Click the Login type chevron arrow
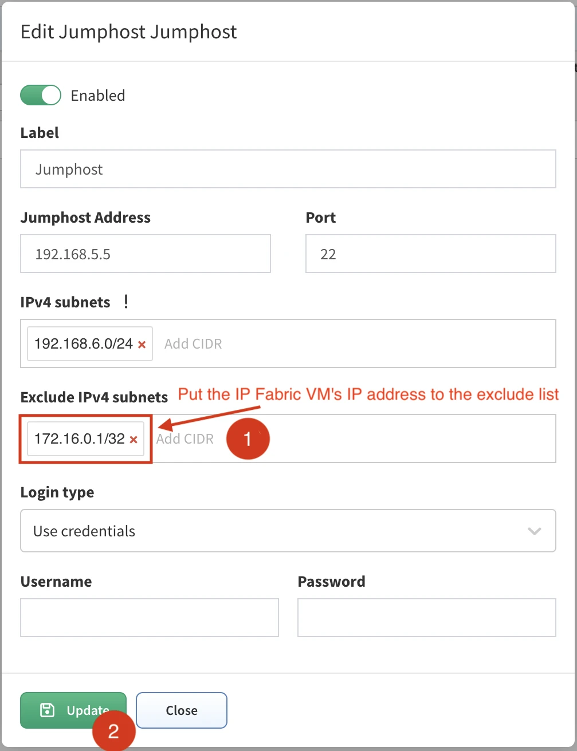This screenshot has height=751, width=577. (534, 531)
